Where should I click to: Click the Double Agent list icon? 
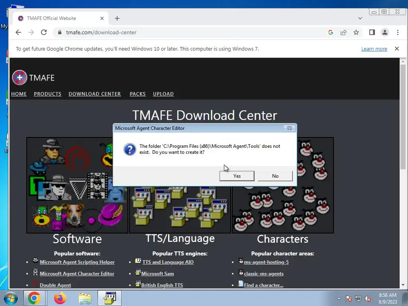(35, 283)
